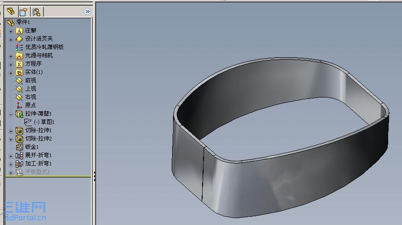Select the 平板型式1 flat pattern label
Viewport: 402px width, 225px height.
coord(37,171)
